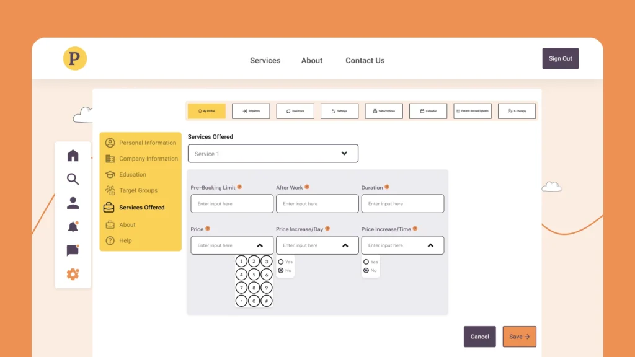
Task: Click the home icon in left sidebar
Action: click(x=73, y=156)
